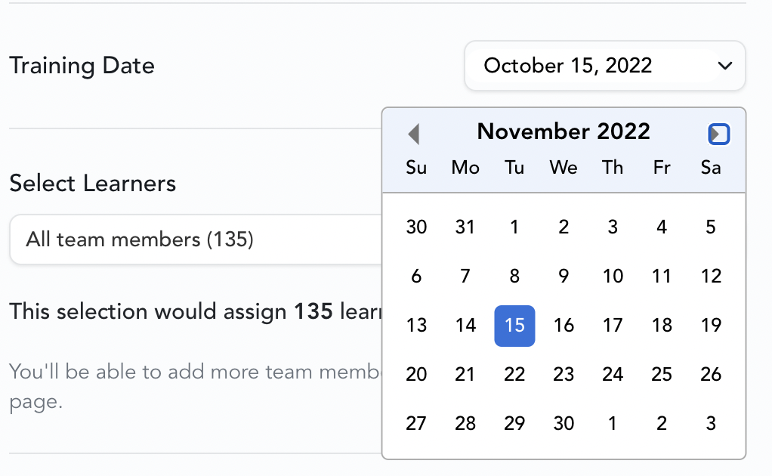Select Saturday November 5
The image size is (772, 476).
(x=711, y=227)
